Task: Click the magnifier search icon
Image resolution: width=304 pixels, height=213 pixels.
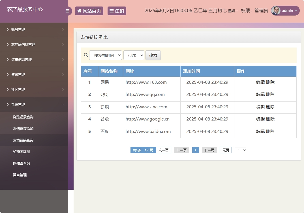Action: (86, 55)
